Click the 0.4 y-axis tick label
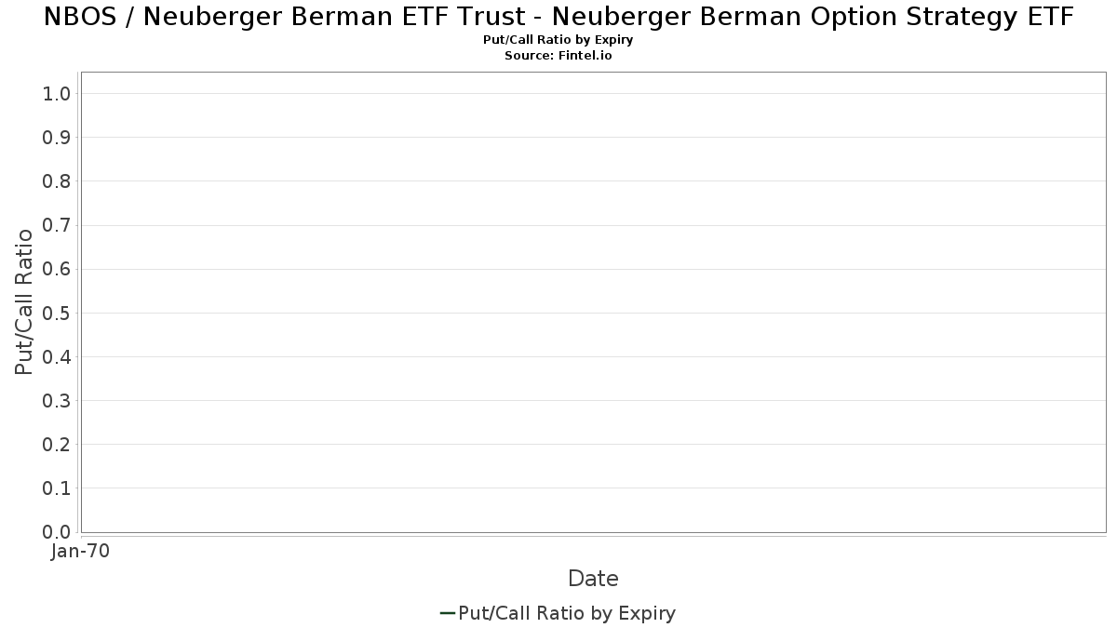 pos(57,356)
